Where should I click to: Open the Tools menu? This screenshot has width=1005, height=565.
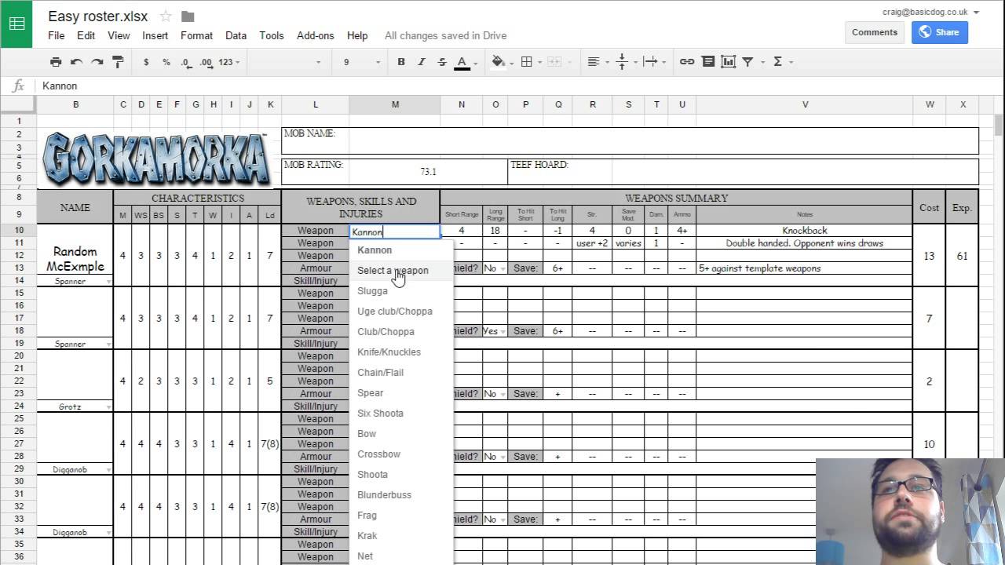click(x=271, y=35)
